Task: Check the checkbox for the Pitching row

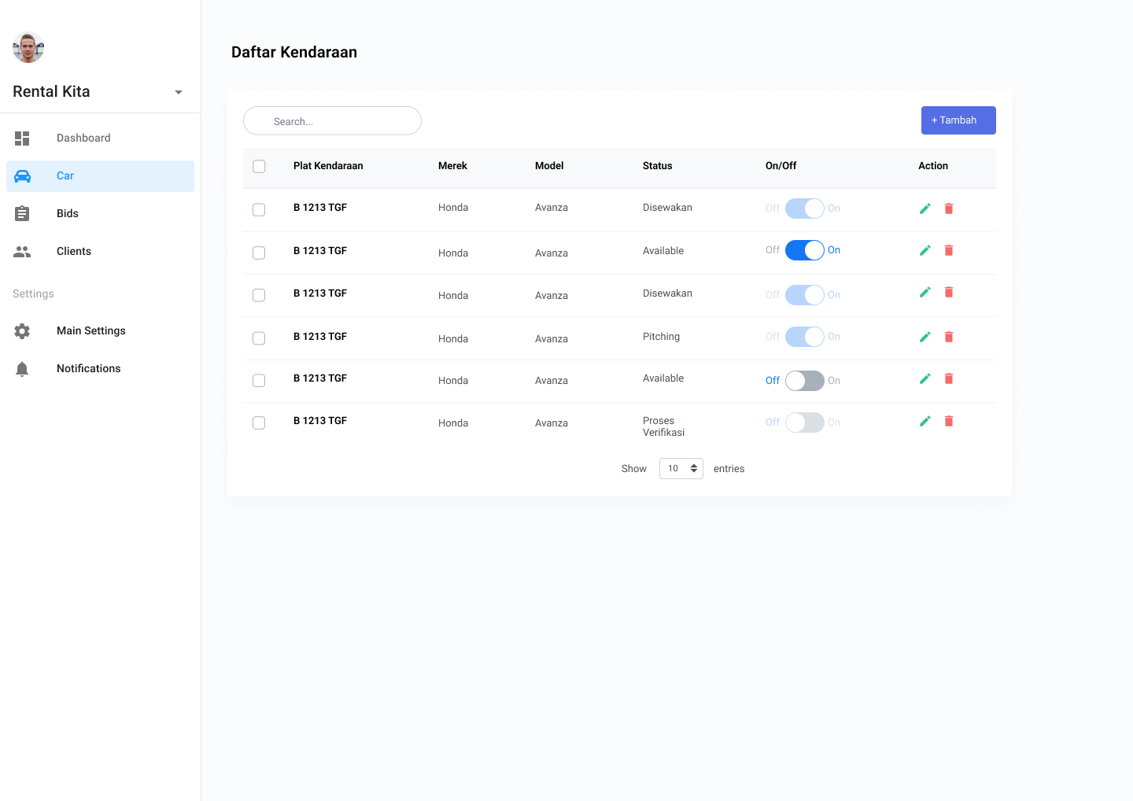Action: pos(259,338)
